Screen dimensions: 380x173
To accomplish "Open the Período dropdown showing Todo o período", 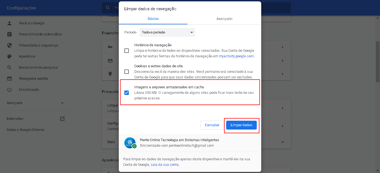I will (x=167, y=32).
